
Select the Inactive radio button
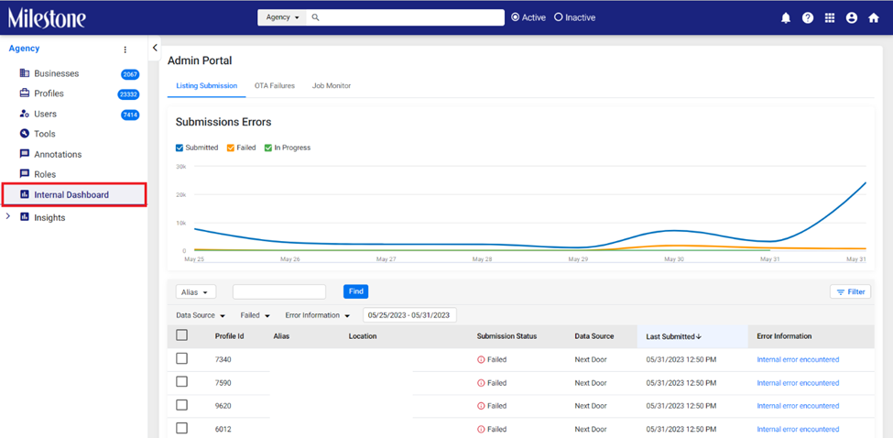tap(558, 17)
